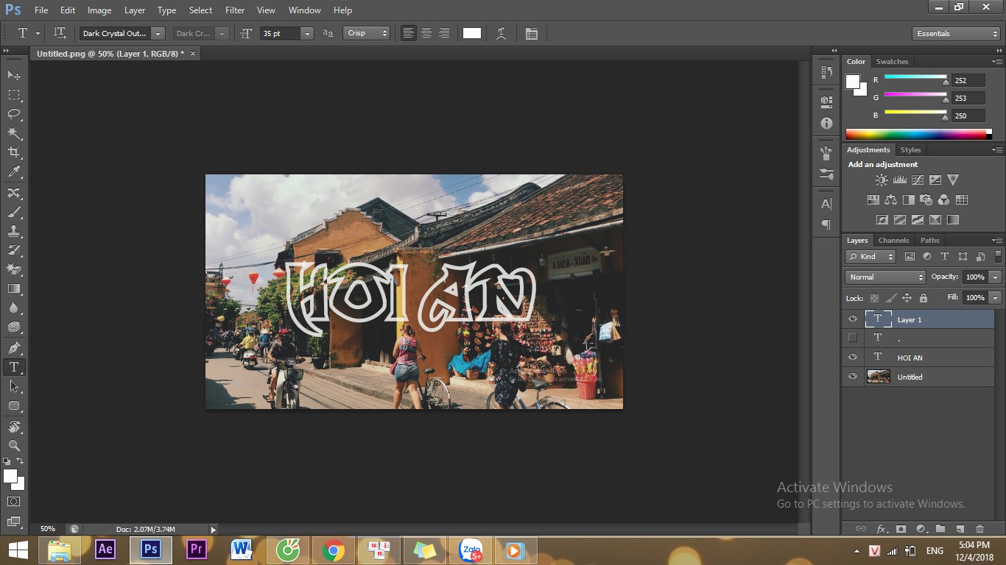Open the anti-aliasing Crisp dropdown
The width and height of the screenshot is (1006, 565).
point(366,33)
